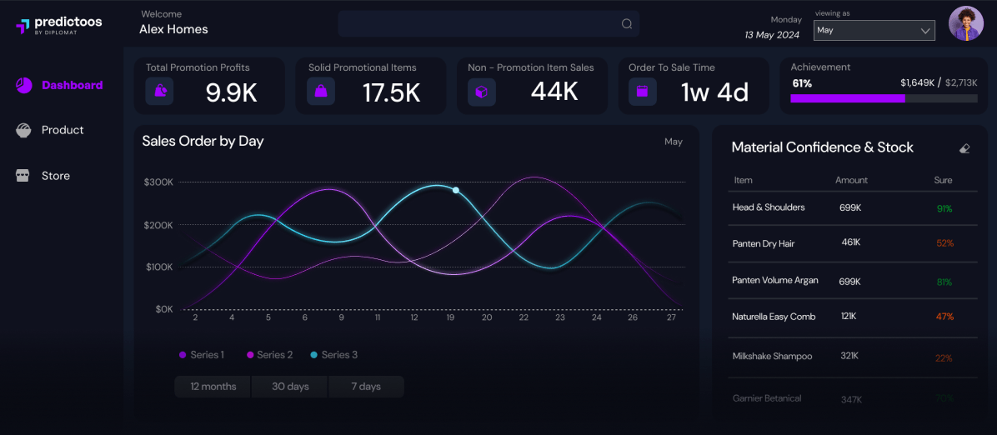Click the Dashboard pie chart icon
Viewport: 997px width, 435px height.
click(x=24, y=85)
